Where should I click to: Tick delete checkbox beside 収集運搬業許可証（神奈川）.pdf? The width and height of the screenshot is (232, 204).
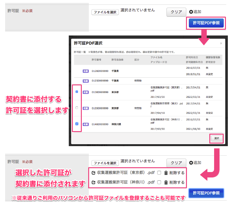(x=159, y=183)
